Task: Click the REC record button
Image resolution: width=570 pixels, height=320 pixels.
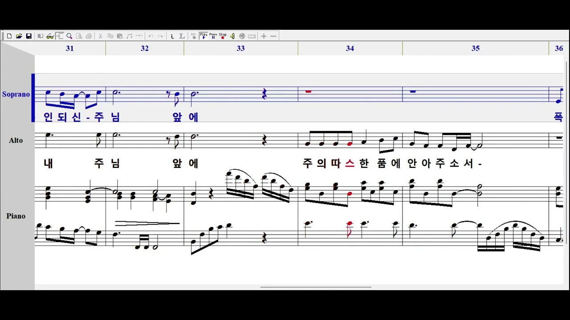Action: coord(194,36)
